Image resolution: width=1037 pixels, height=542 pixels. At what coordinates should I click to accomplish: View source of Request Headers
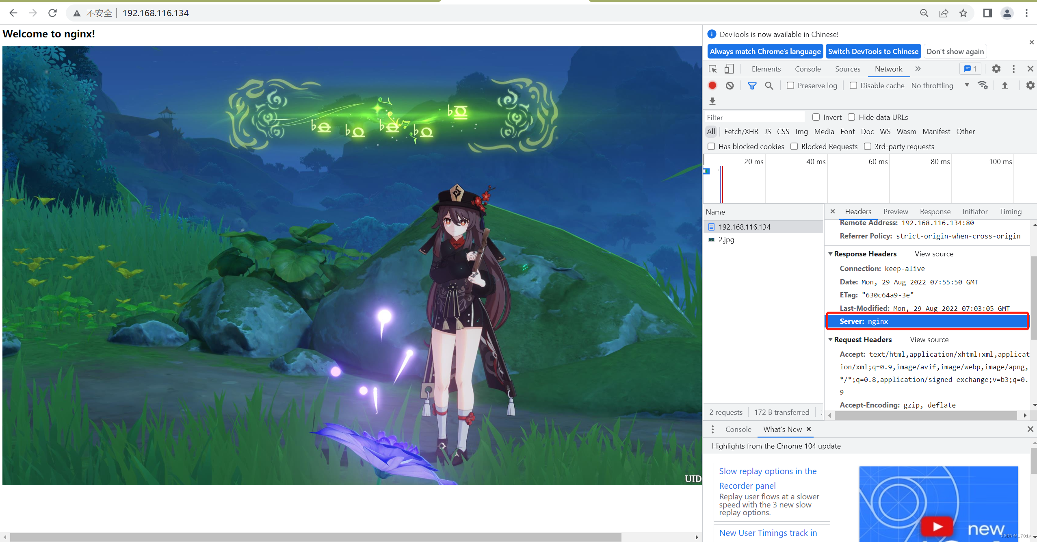tap(929, 340)
